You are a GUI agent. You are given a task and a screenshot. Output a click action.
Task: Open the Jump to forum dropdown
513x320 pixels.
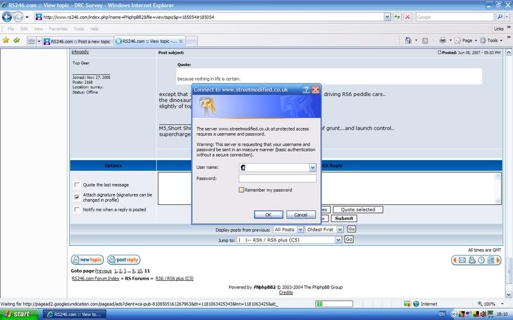coord(339,240)
